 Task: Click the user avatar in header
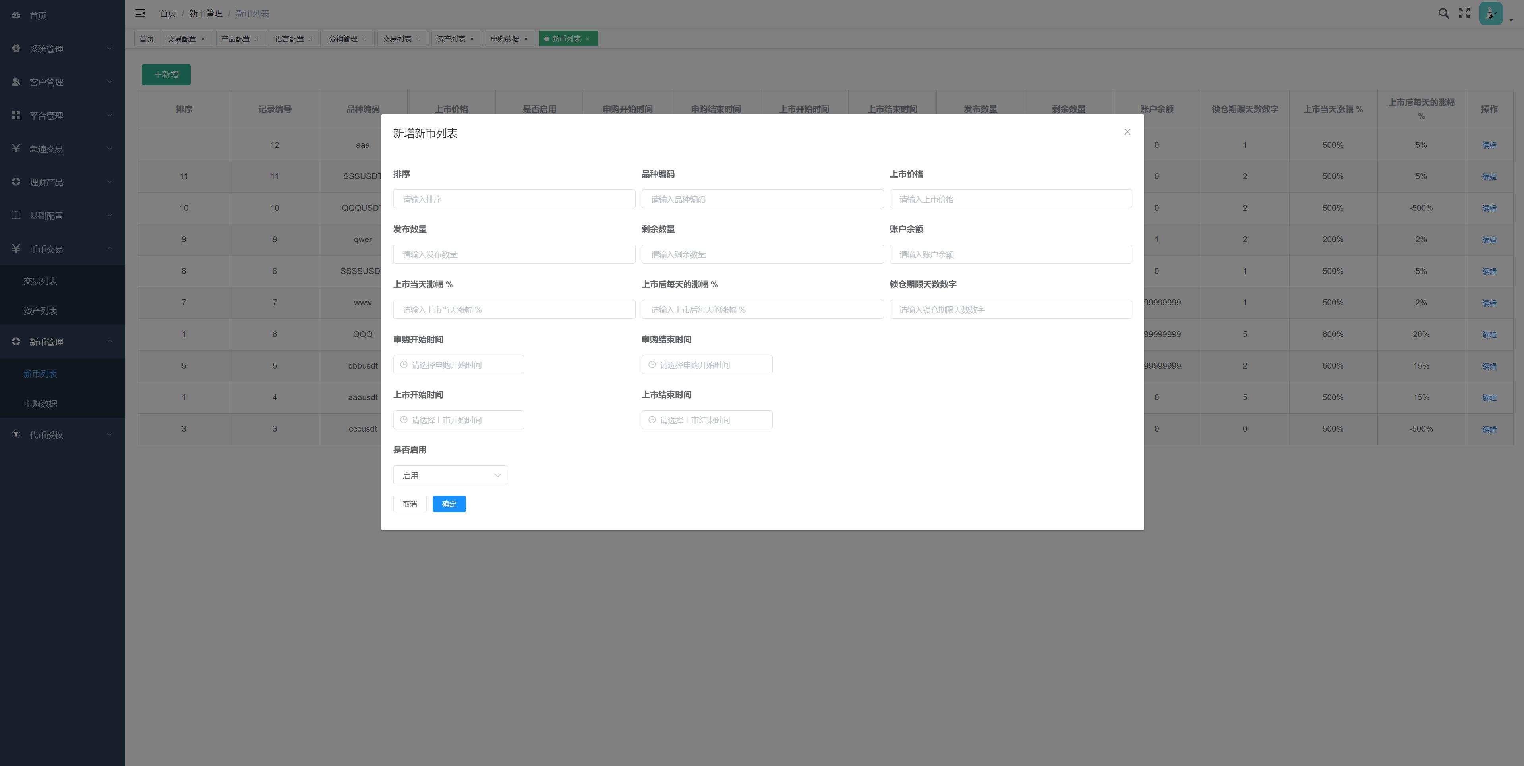coord(1490,14)
